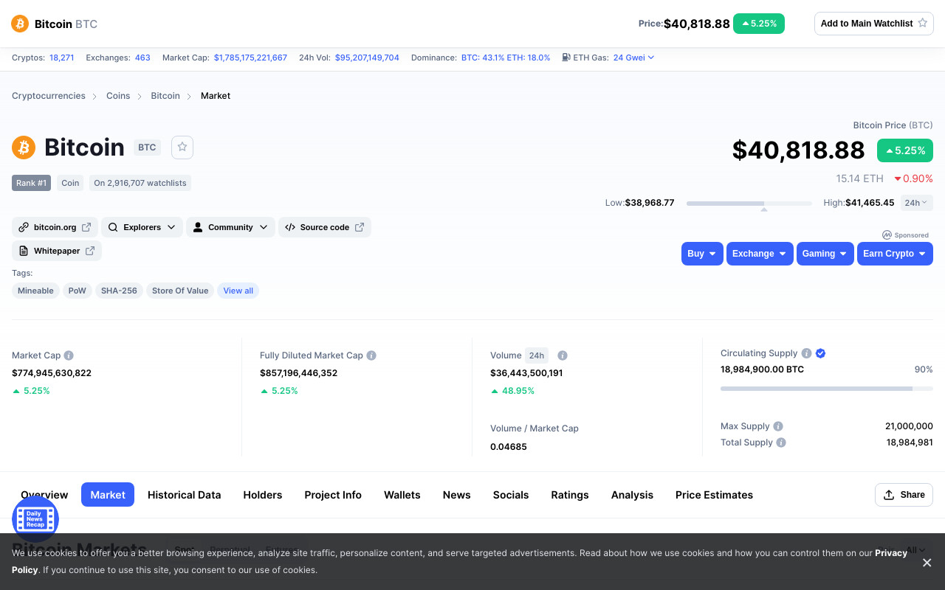945x590 pixels.
Task: Click the total Market Cap $1,785,175,221,667 value
Action: (x=250, y=58)
